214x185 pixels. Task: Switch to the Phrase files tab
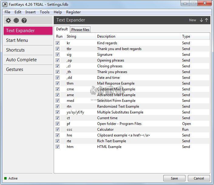pyautogui.click(x=80, y=30)
